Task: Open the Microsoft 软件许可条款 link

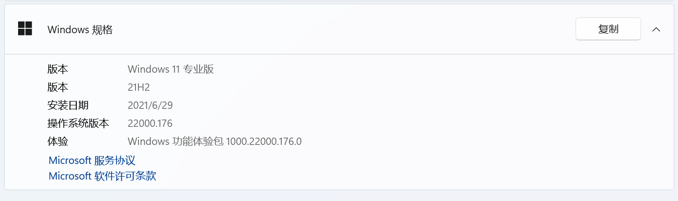Action: (102, 176)
